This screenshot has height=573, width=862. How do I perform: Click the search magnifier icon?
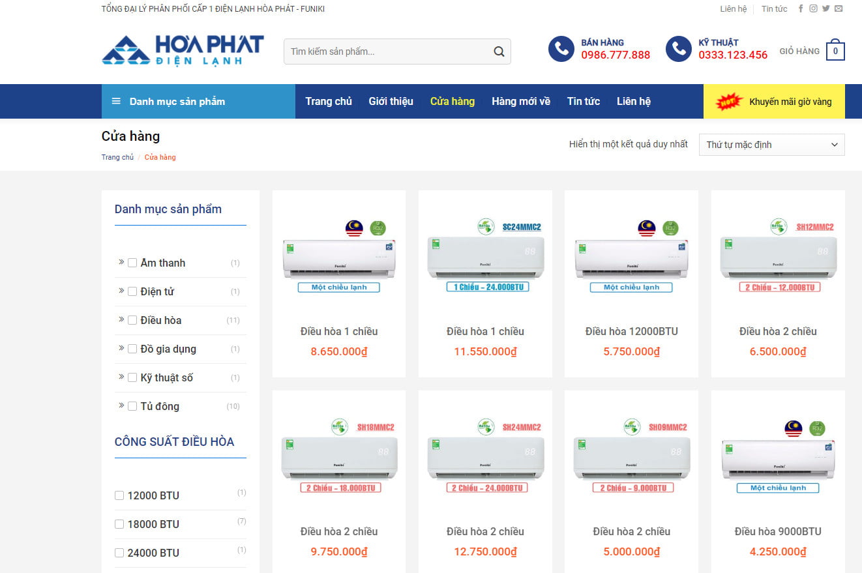pos(499,51)
